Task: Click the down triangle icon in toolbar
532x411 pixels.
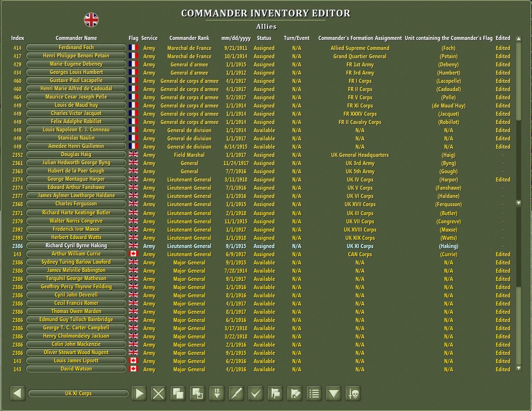Action: click(x=334, y=393)
